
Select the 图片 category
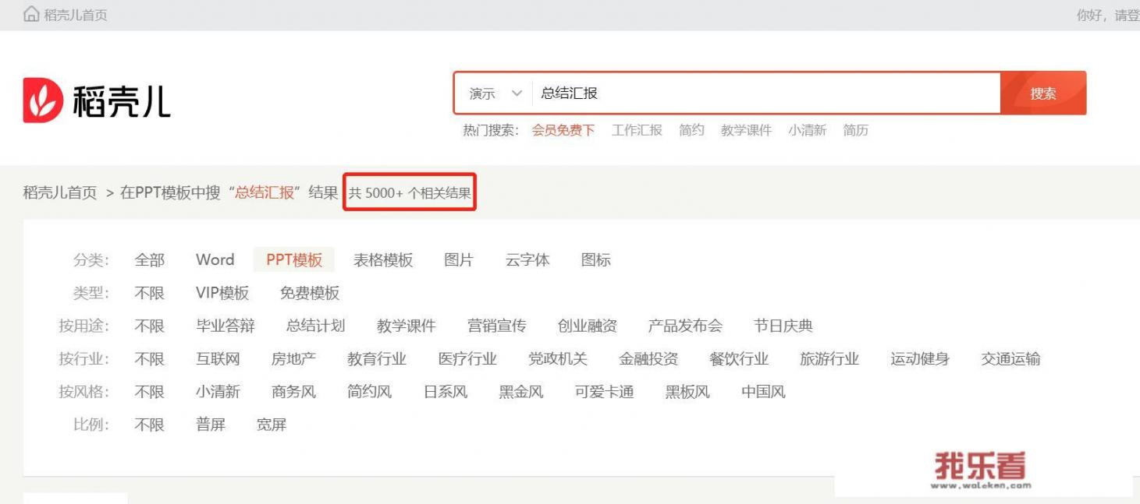pos(459,260)
